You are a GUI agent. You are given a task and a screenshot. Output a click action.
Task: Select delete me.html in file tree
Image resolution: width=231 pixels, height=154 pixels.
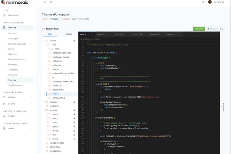pos(57,143)
